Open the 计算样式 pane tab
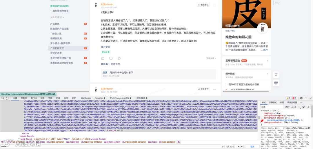The height and width of the screenshot is (149, 313). click(273, 102)
